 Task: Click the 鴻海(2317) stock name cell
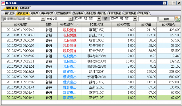[97, 82]
